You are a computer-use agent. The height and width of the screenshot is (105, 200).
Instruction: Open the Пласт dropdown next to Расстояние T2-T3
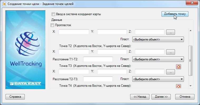coord(158,79)
